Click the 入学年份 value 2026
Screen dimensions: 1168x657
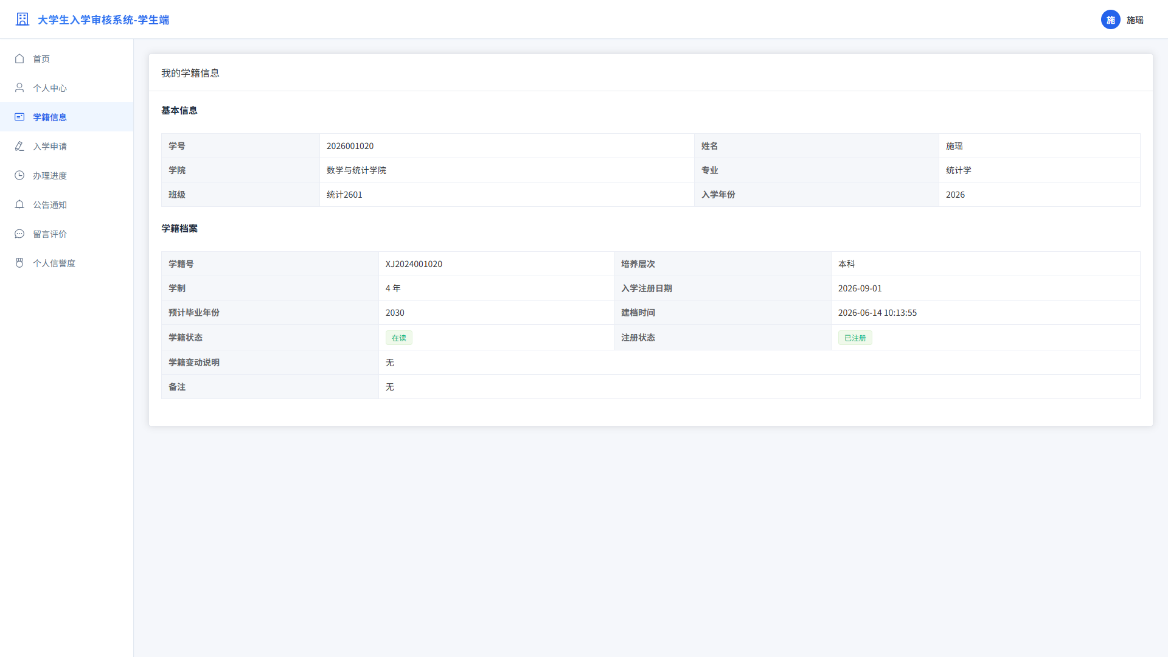[x=956, y=195]
